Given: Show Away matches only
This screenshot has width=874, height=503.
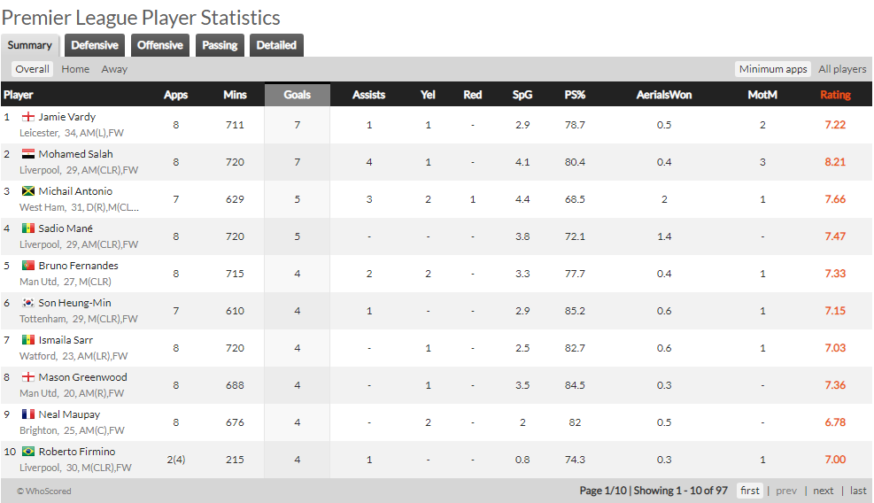Looking at the screenshot, I should pyautogui.click(x=114, y=69).
